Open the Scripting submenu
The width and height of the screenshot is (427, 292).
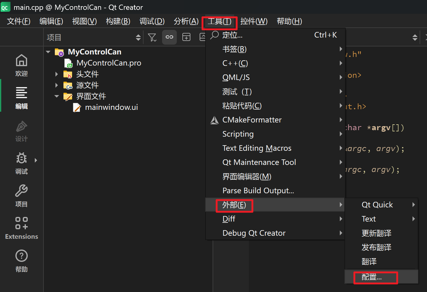click(x=275, y=134)
